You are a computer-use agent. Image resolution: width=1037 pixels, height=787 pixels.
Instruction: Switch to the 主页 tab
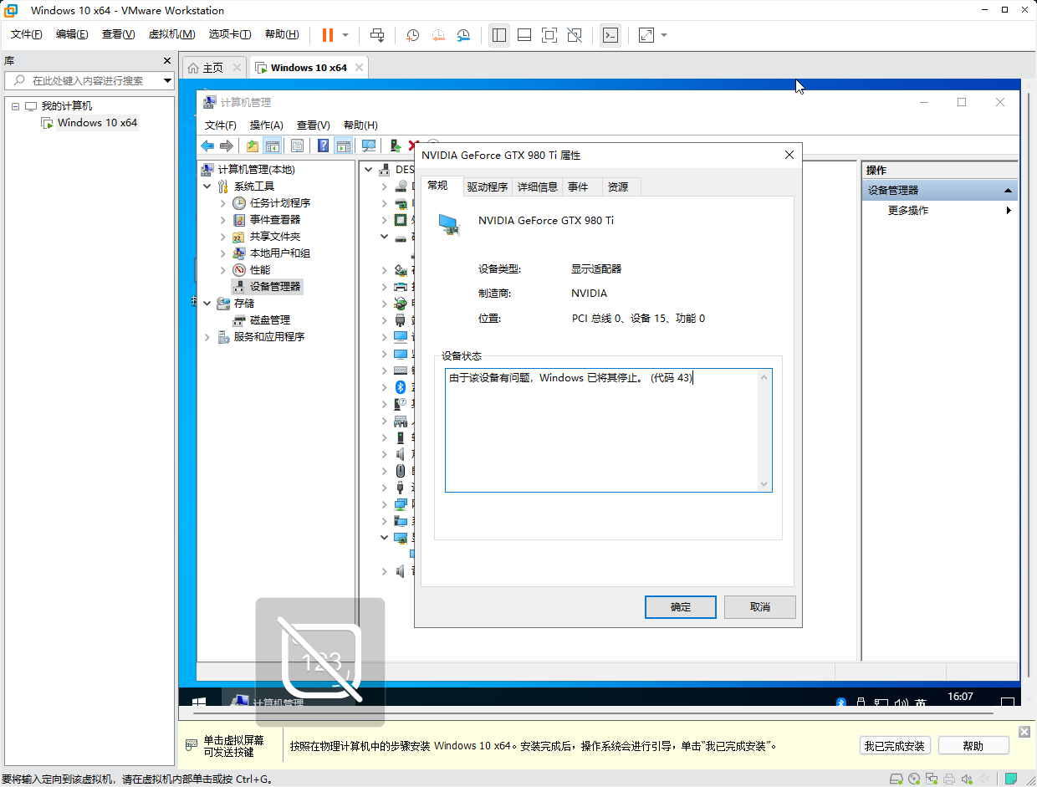(213, 68)
